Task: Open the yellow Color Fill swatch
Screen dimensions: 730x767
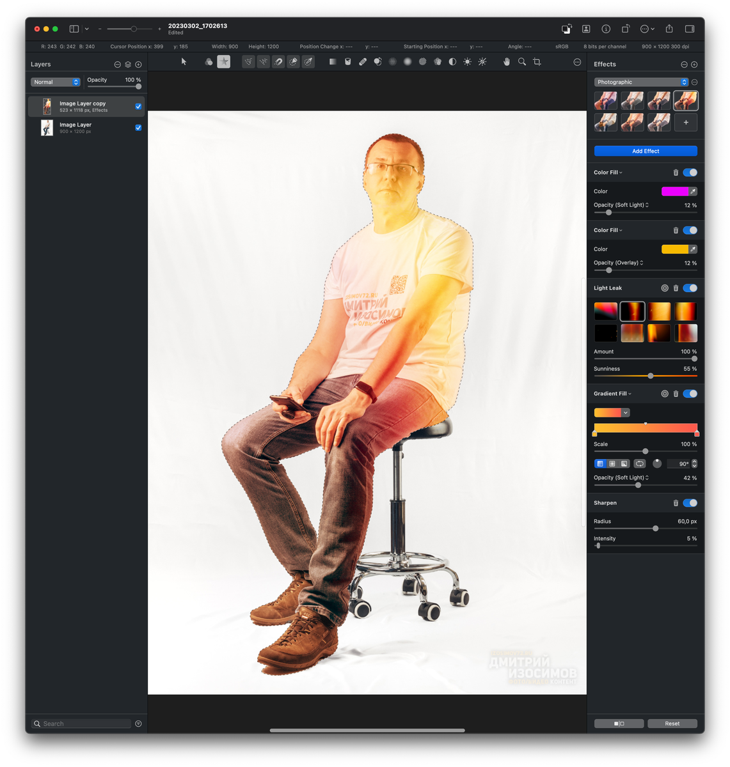Action: coord(674,249)
